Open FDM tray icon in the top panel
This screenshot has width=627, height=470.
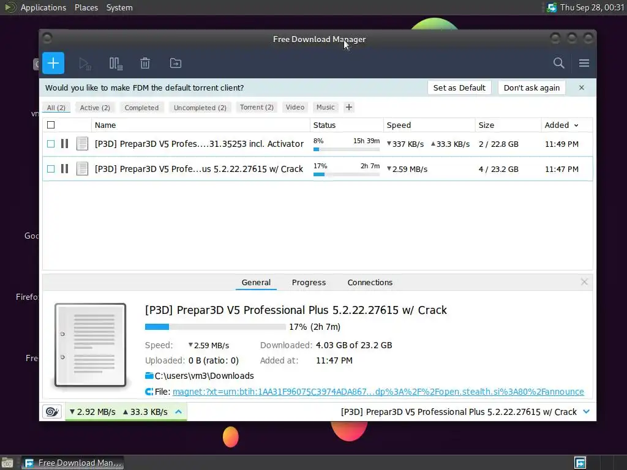[552, 7]
